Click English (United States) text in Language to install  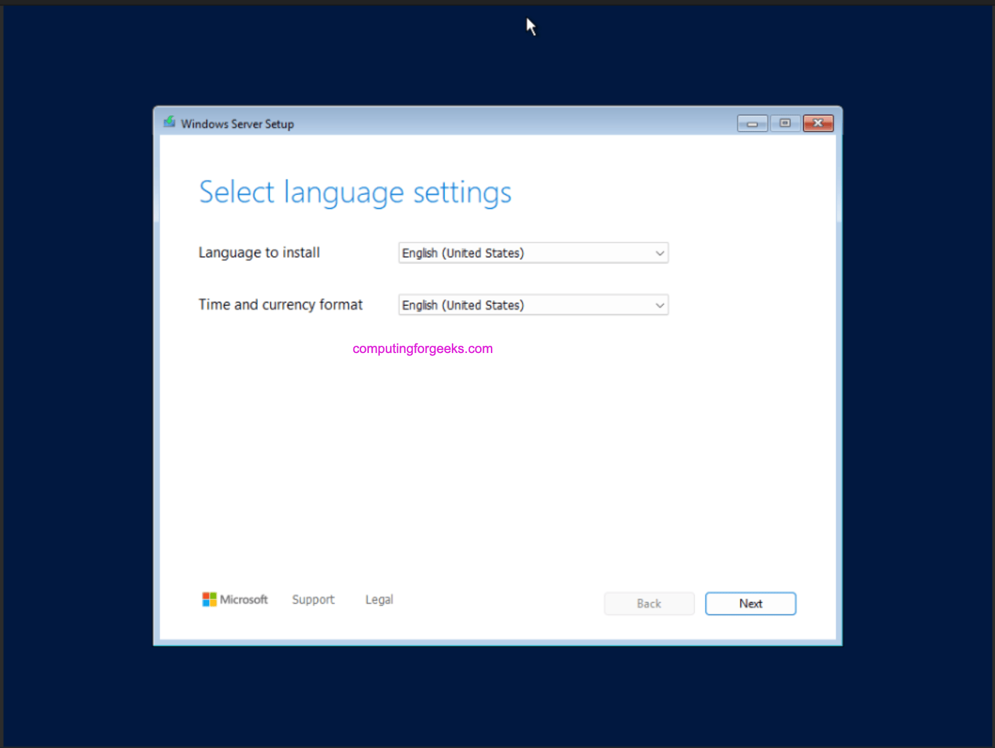pos(463,253)
